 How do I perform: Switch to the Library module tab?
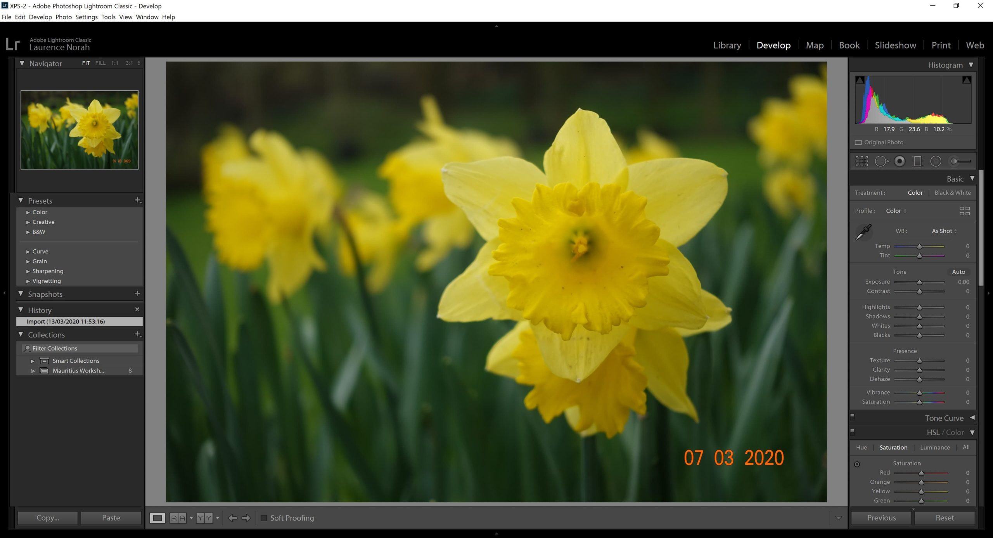pos(727,44)
